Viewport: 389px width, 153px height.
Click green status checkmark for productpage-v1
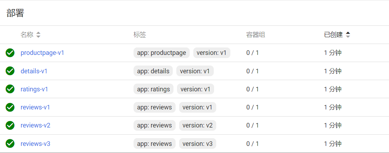pyautogui.click(x=10, y=53)
